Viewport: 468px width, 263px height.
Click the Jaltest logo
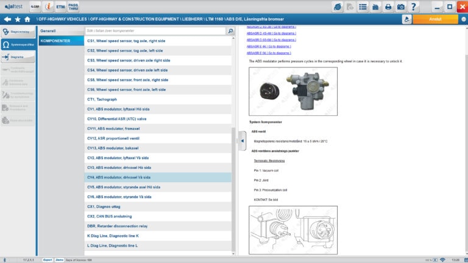[14, 7]
